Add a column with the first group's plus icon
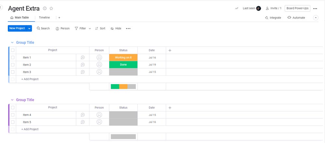Screen dimensions: 325x143 click(170, 50)
